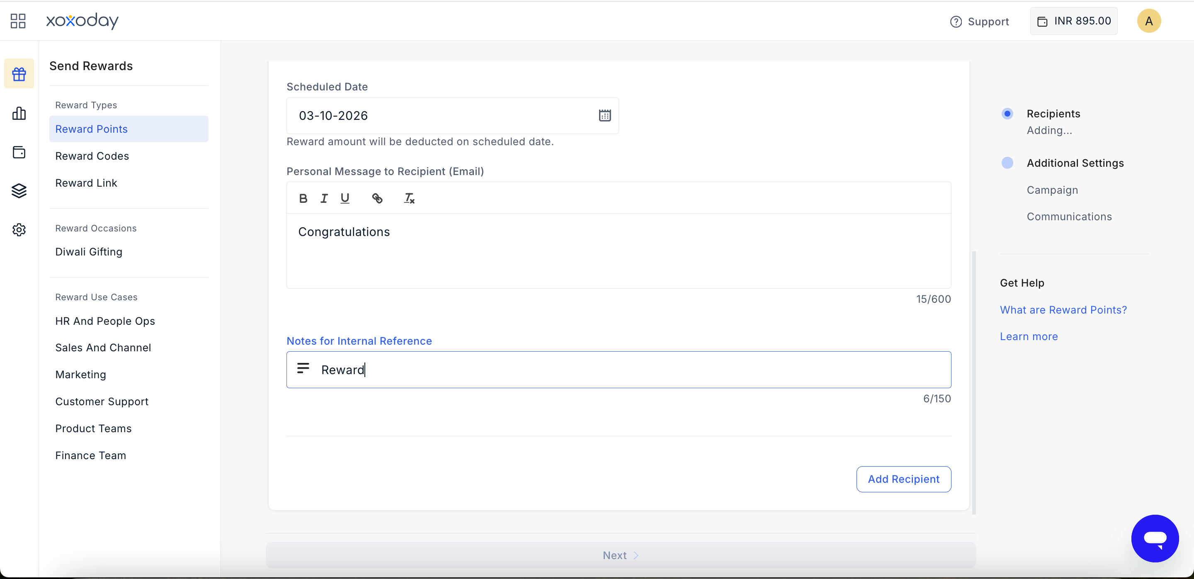Open the analytics bar chart sidebar icon

click(x=19, y=113)
